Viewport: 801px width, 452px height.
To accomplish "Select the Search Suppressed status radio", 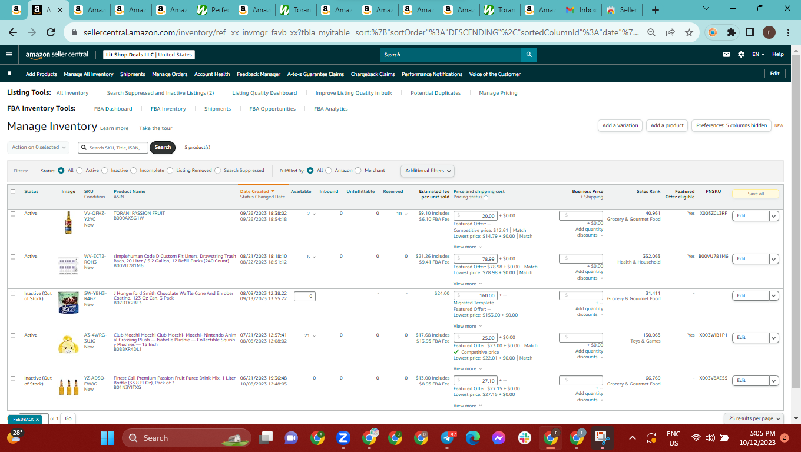I will click(218, 171).
